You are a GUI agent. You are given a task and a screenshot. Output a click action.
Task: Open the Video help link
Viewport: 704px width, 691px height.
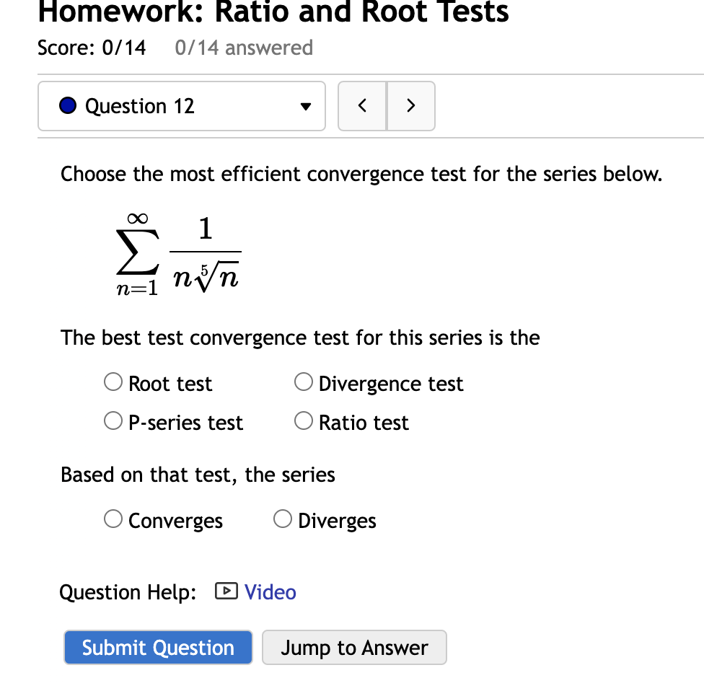coord(269,591)
